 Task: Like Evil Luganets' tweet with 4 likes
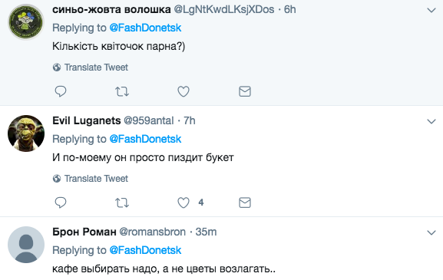[x=183, y=203]
